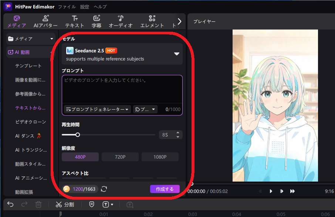Screen dimensions: 335x217
Task: Select 480P resolution
Action: 80,157
